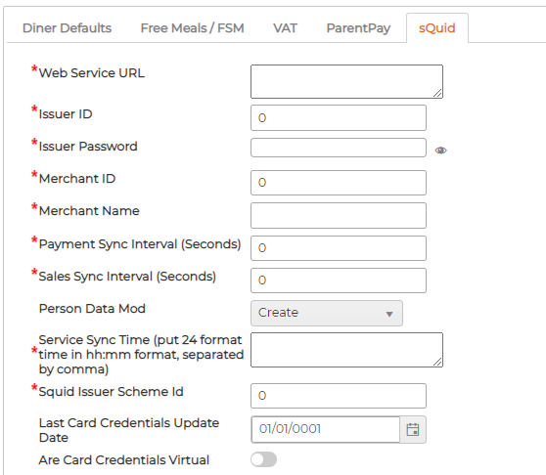Focus the Payment Sync Interval field
The image size is (546, 475).
point(339,248)
